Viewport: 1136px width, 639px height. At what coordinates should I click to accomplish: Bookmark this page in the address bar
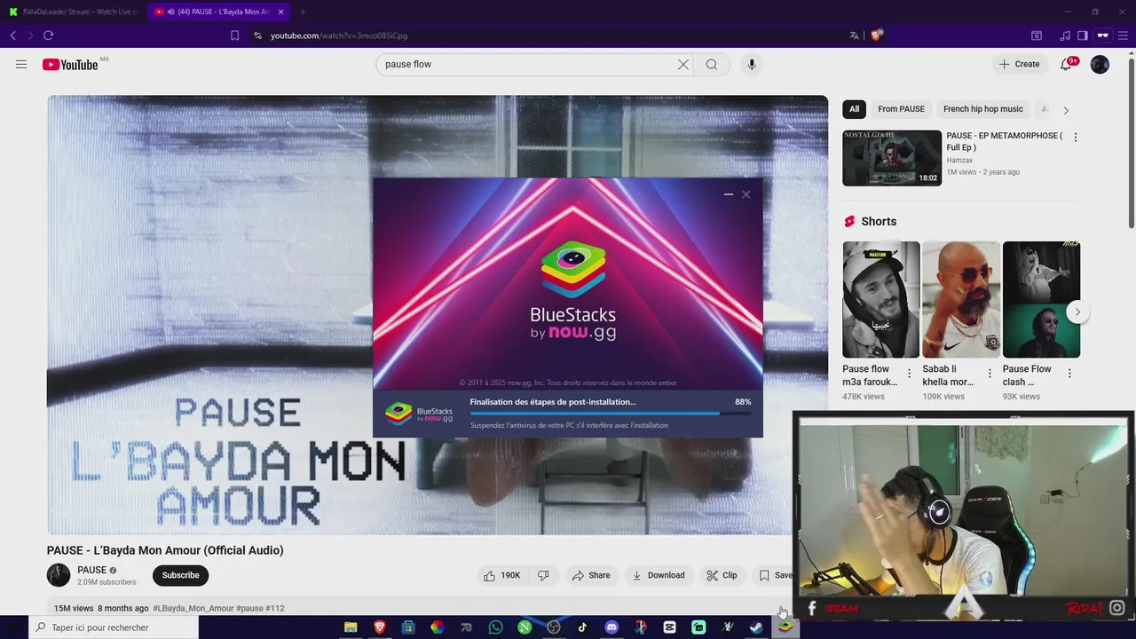point(234,35)
